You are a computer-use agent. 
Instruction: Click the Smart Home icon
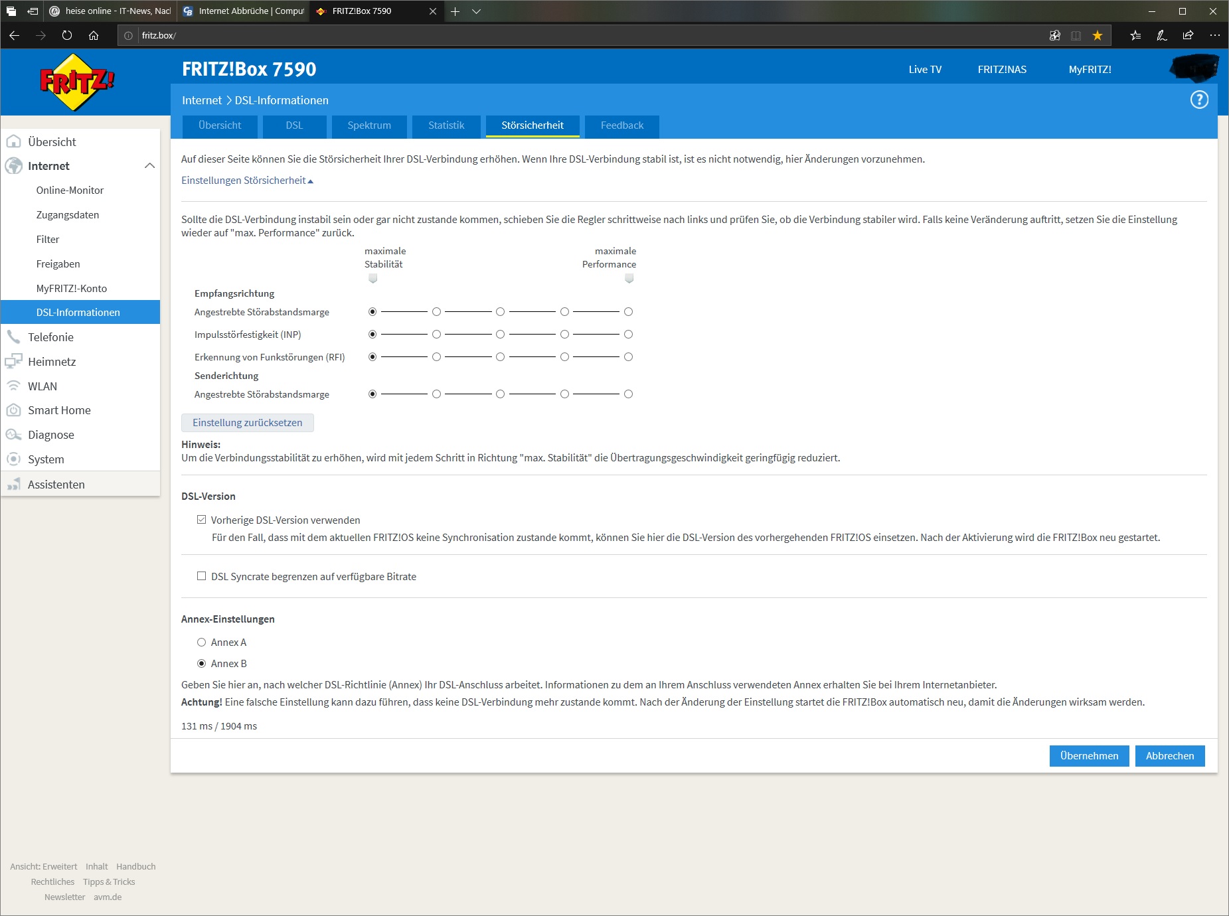point(13,410)
